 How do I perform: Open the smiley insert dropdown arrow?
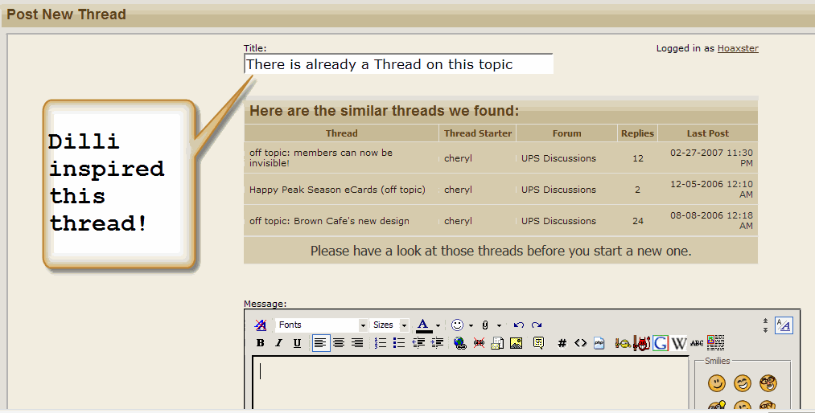(x=471, y=325)
